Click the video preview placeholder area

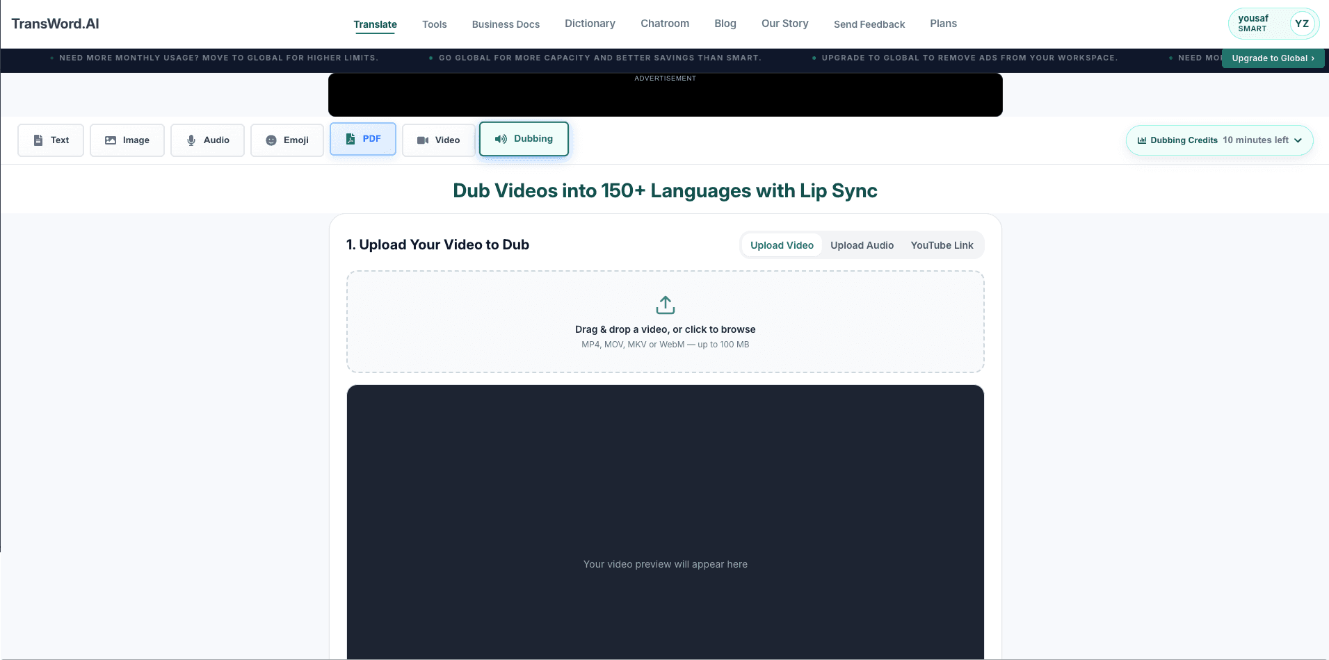click(666, 522)
